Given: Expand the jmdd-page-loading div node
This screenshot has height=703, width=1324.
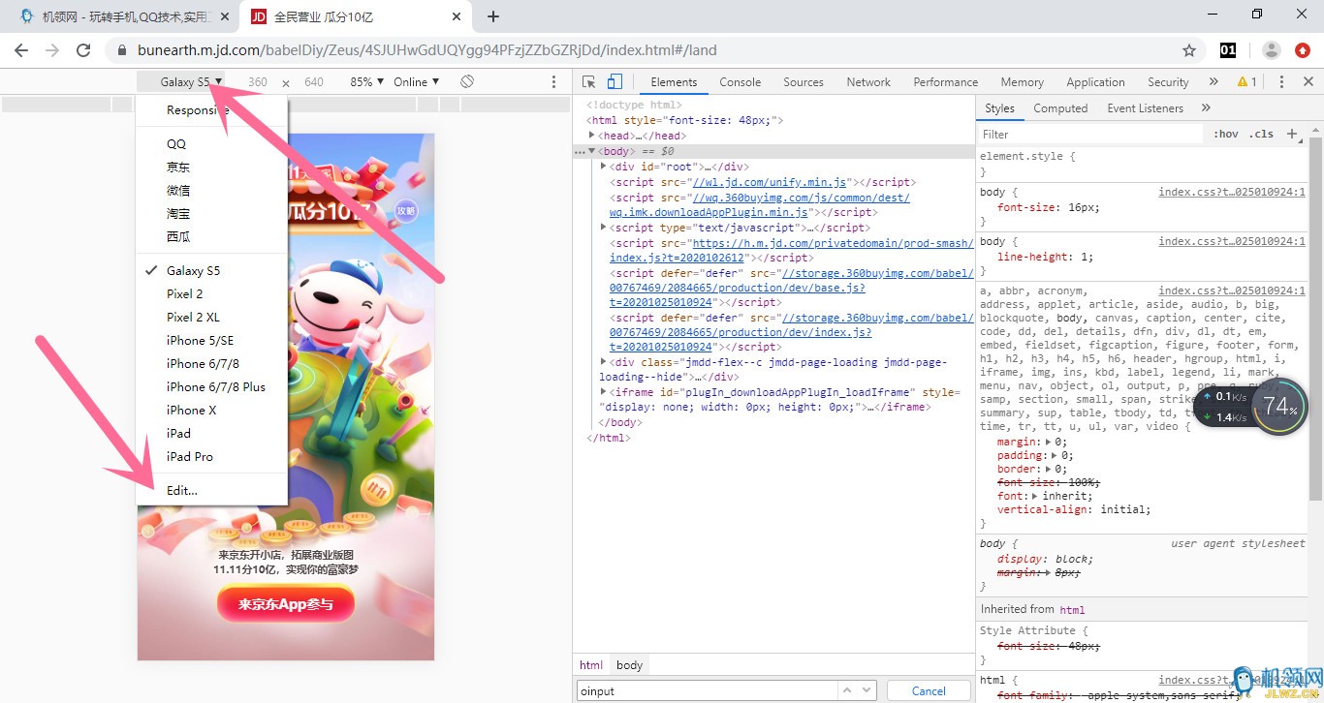Looking at the screenshot, I should click(x=604, y=362).
